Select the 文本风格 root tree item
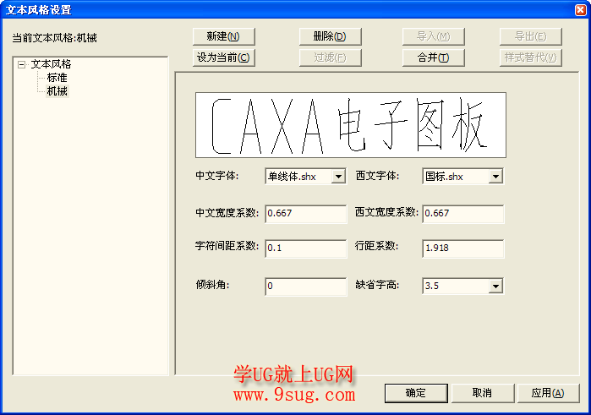591x415 pixels. click(51, 64)
